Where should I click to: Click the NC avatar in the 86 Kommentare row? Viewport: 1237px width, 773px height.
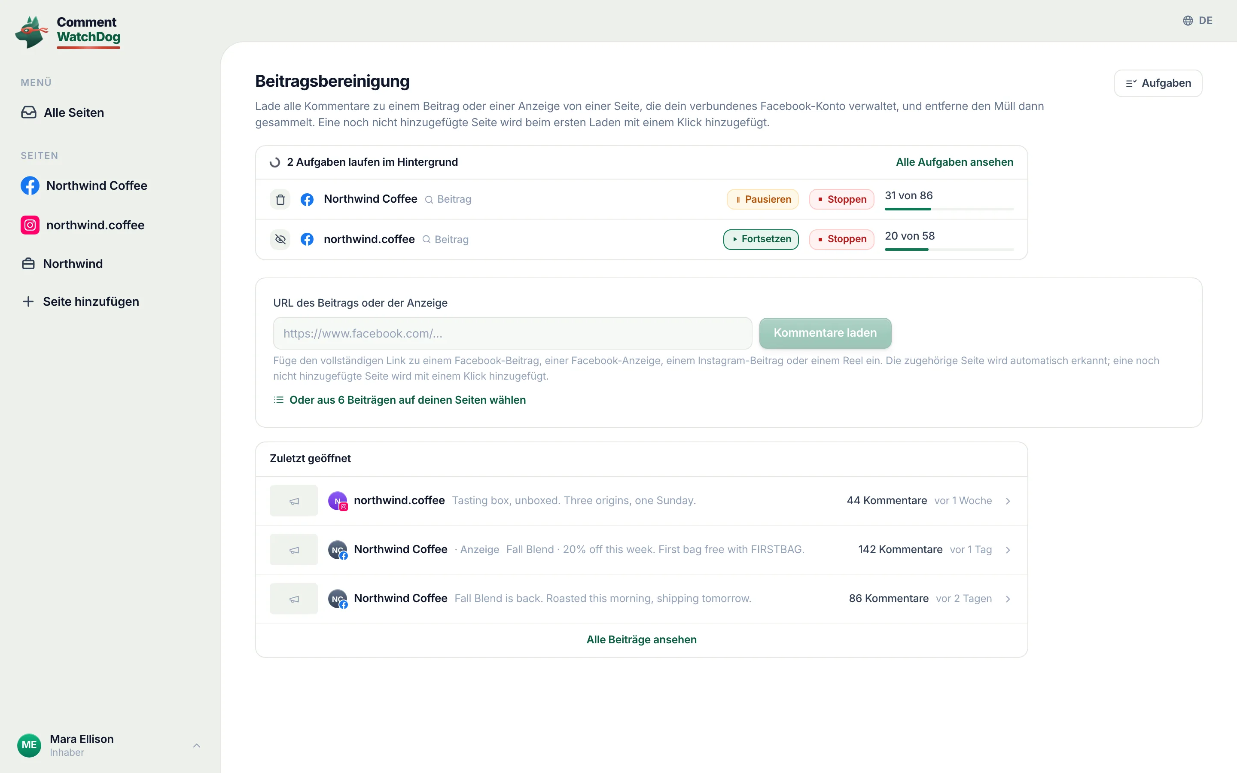coord(338,599)
